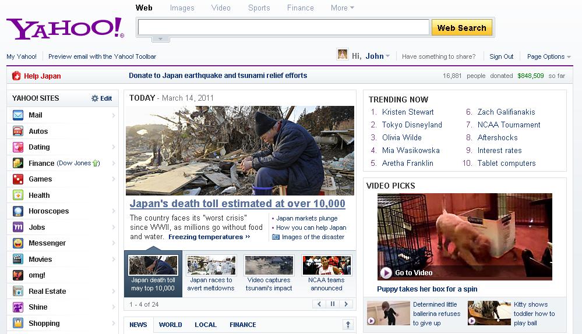
Task: Select the NEWS tab
Action: tap(138, 325)
